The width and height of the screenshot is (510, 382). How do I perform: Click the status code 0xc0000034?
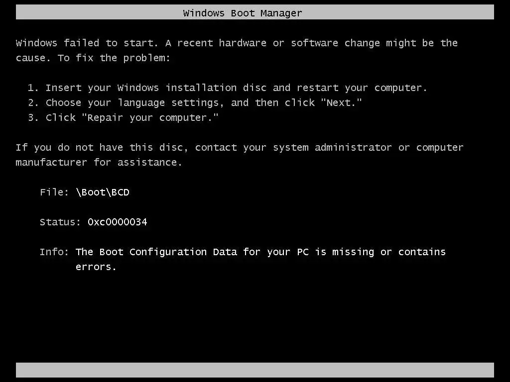coord(118,222)
